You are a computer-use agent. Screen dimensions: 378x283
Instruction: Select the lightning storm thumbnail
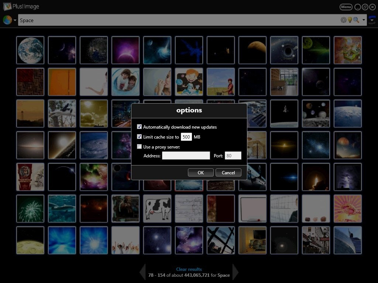[348, 177]
